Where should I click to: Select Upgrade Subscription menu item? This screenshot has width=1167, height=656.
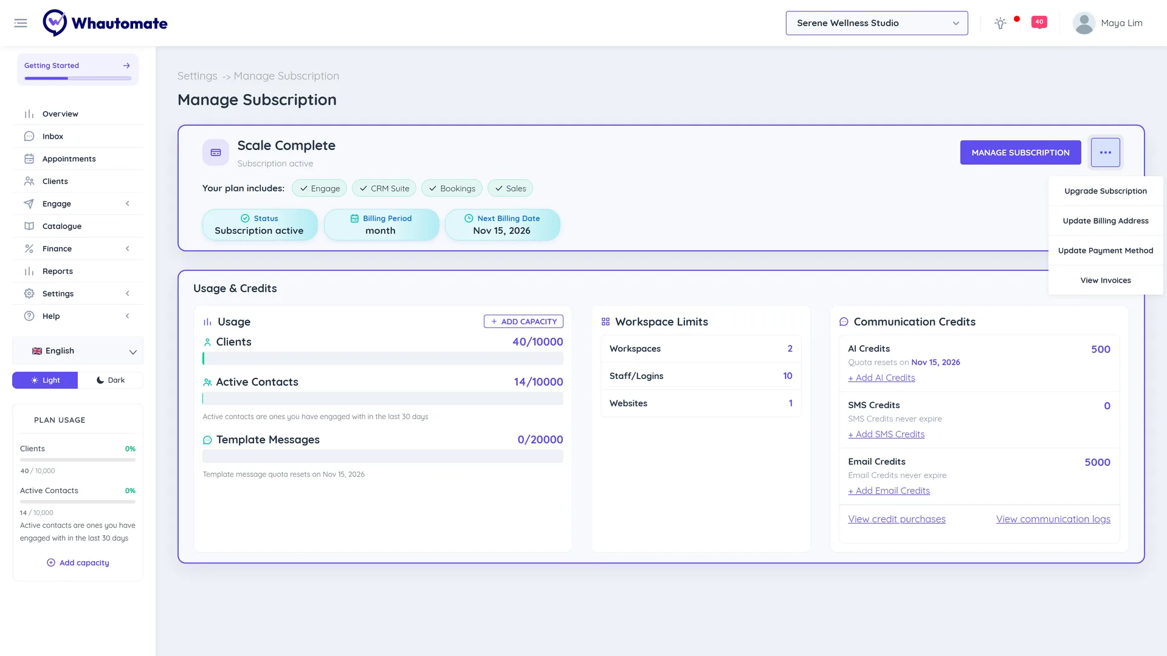click(x=1106, y=191)
